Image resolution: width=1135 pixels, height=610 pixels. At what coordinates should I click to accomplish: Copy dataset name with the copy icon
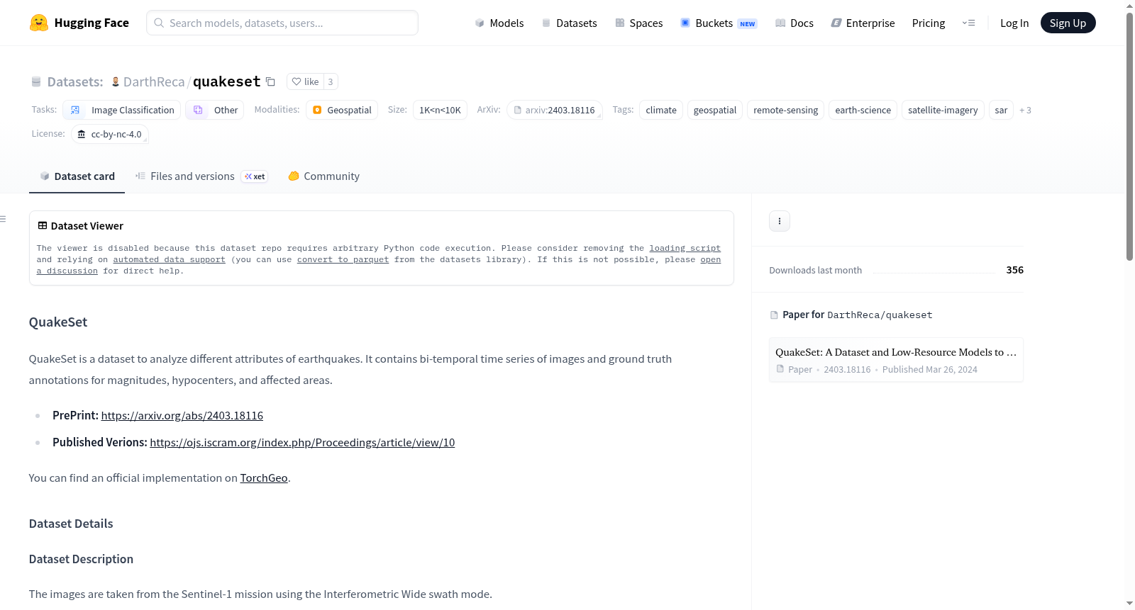point(270,81)
